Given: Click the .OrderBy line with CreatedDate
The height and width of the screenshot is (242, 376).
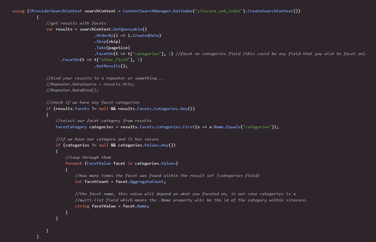Looking at the screenshot, I should (128, 36).
